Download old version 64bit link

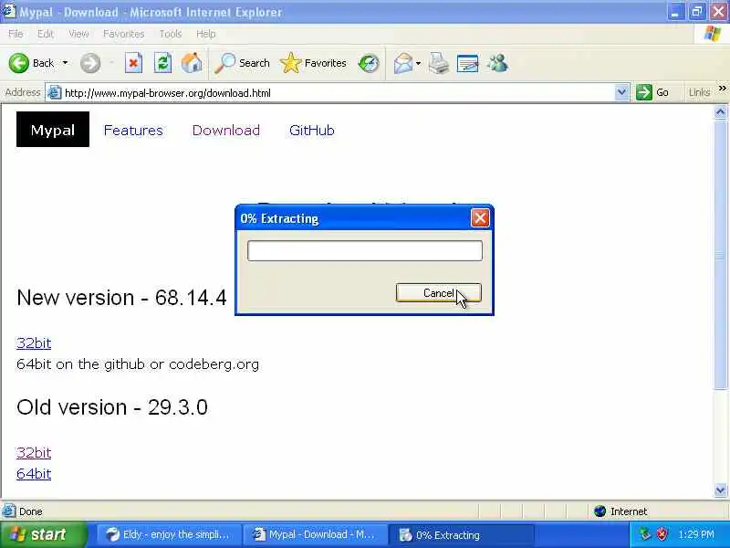tap(34, 473)
